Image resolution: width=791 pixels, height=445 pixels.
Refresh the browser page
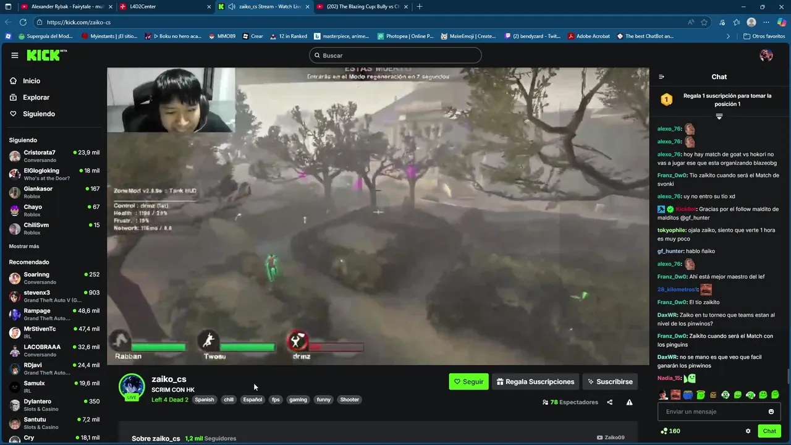click(23, 22)
